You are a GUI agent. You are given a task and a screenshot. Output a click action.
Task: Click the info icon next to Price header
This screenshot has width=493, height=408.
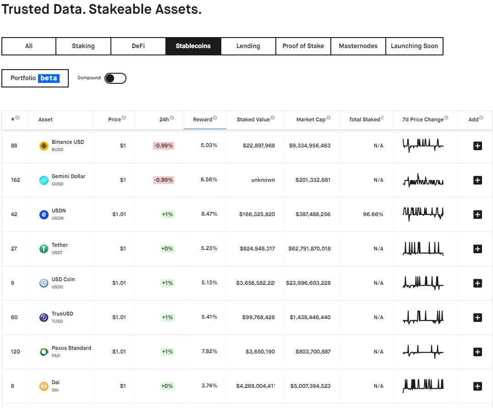point(124,118)
